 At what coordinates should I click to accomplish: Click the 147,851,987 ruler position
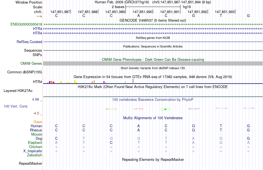pos(60,12)
